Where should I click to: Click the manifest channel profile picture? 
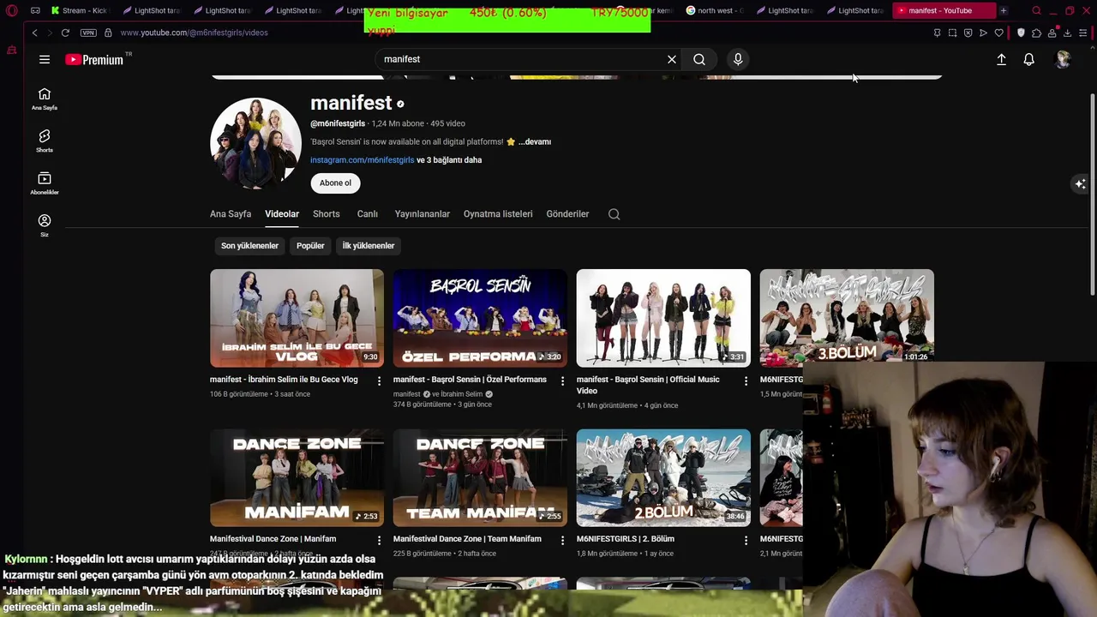pos(255,143)
